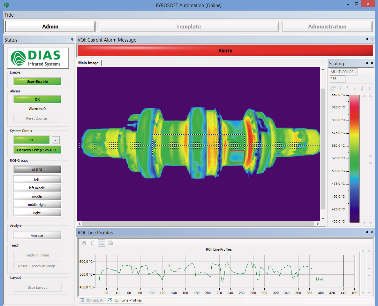Click the first scaling properties icon under palette dropdowns

tap(333, 88)
